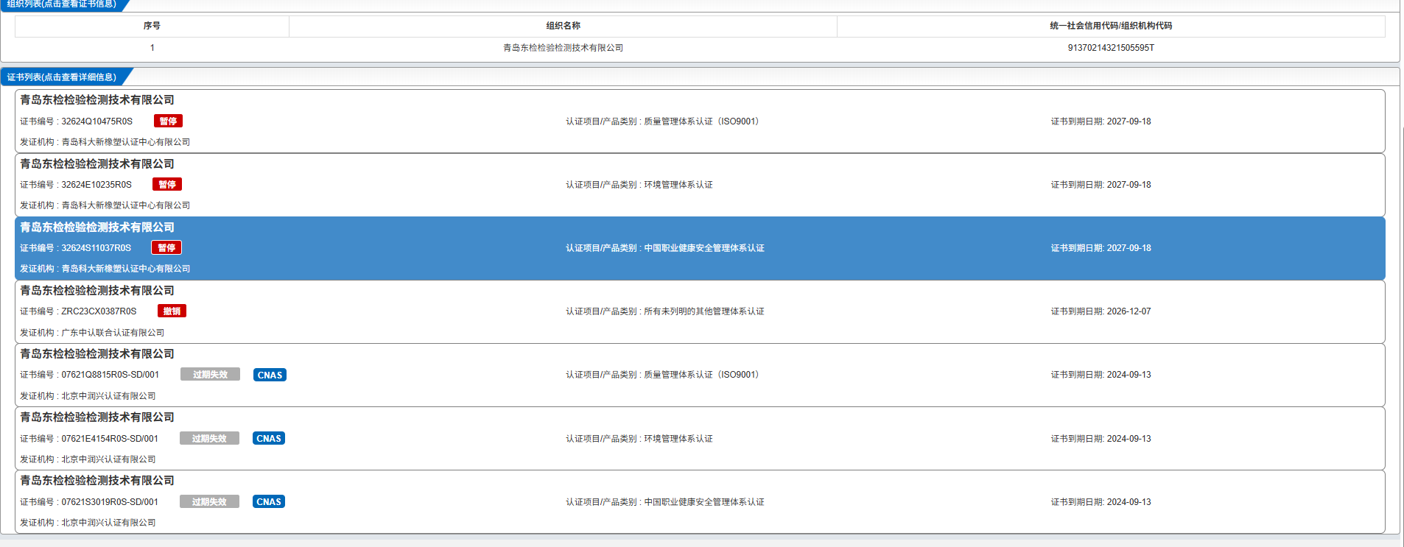The height and width of the screenshot is (547, 1404).
Task: Click issuer 青岛科大新橡塑认证中心有限公司 in the 32624Q10475R0S card
Action: coord(126,142)
